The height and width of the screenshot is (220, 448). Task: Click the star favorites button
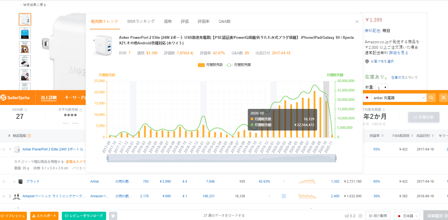[113, 216]
